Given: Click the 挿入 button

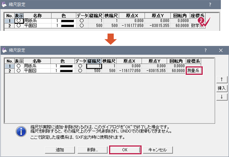Looking at the screenshot, I should (222, 88).
